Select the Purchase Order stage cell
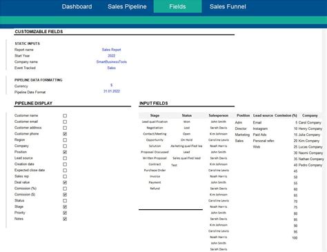Viewport: 327px width, 252px height. click(155, 171)
